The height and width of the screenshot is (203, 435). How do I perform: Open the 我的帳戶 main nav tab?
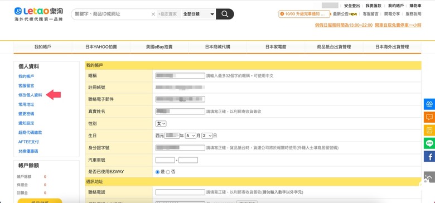[43, 47]
